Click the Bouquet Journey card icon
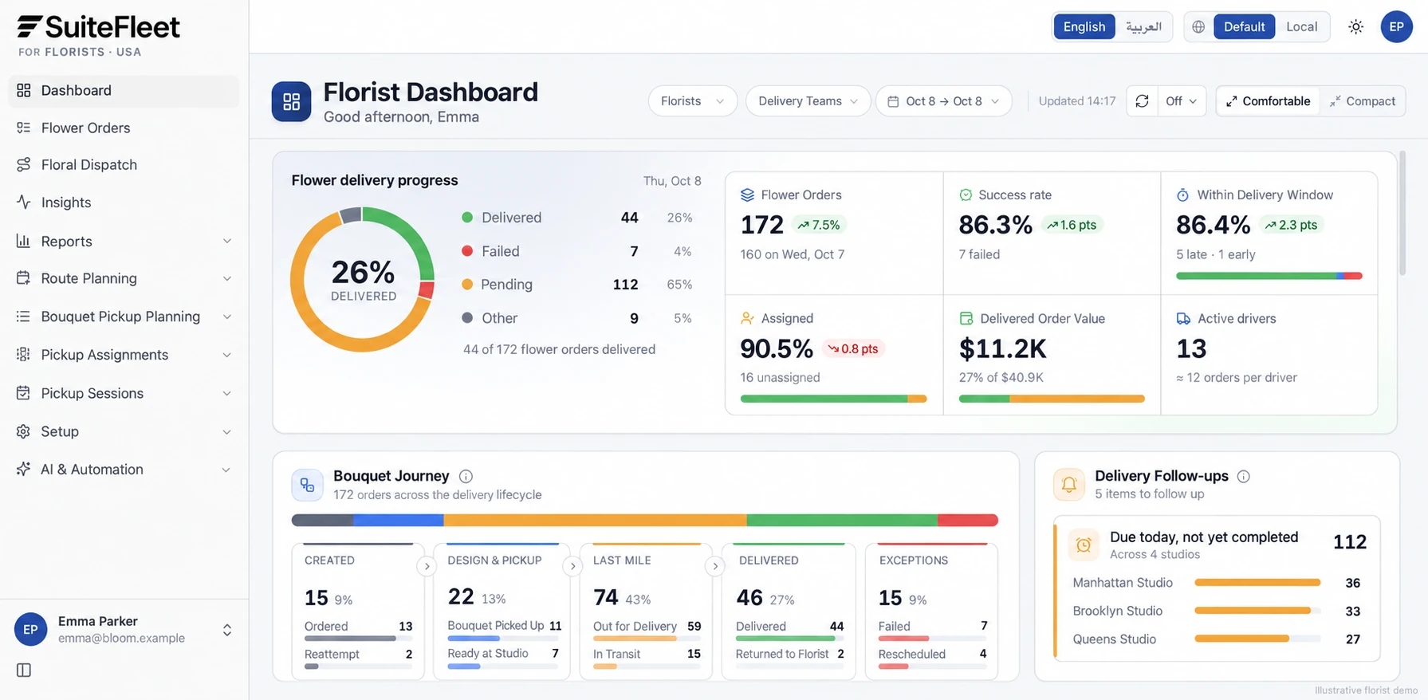Image resolution: width=1428 pixels, height=700 pixels. coord(307,485)
